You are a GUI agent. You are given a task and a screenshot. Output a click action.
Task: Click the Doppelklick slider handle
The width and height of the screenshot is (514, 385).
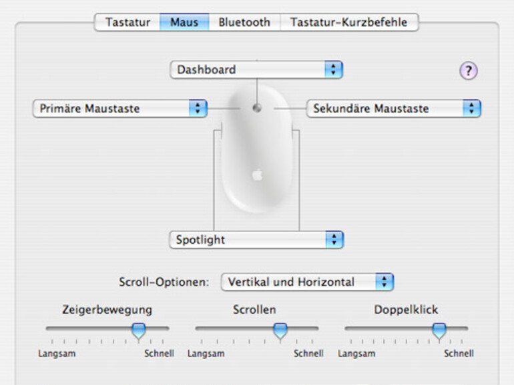439,329
